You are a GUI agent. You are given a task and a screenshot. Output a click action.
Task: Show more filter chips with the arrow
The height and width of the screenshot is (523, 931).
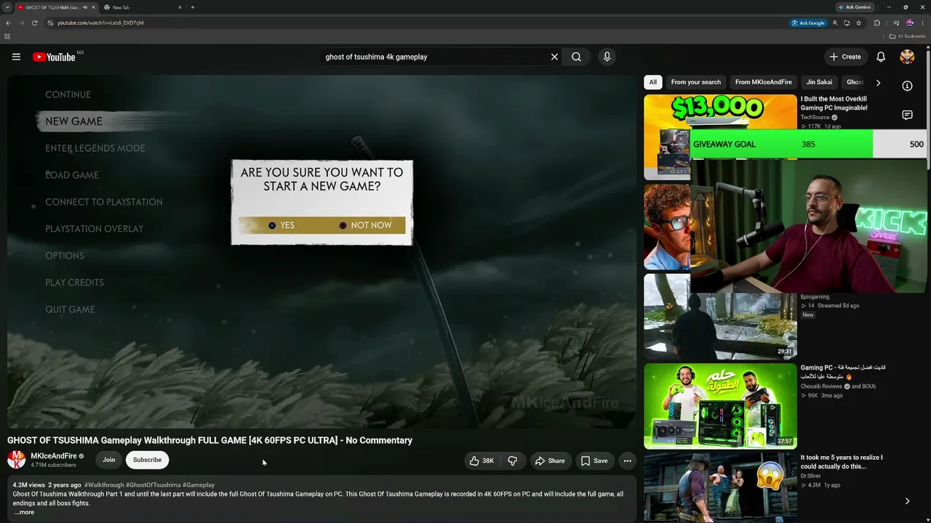pyautogui.click(x=878, y=83)
